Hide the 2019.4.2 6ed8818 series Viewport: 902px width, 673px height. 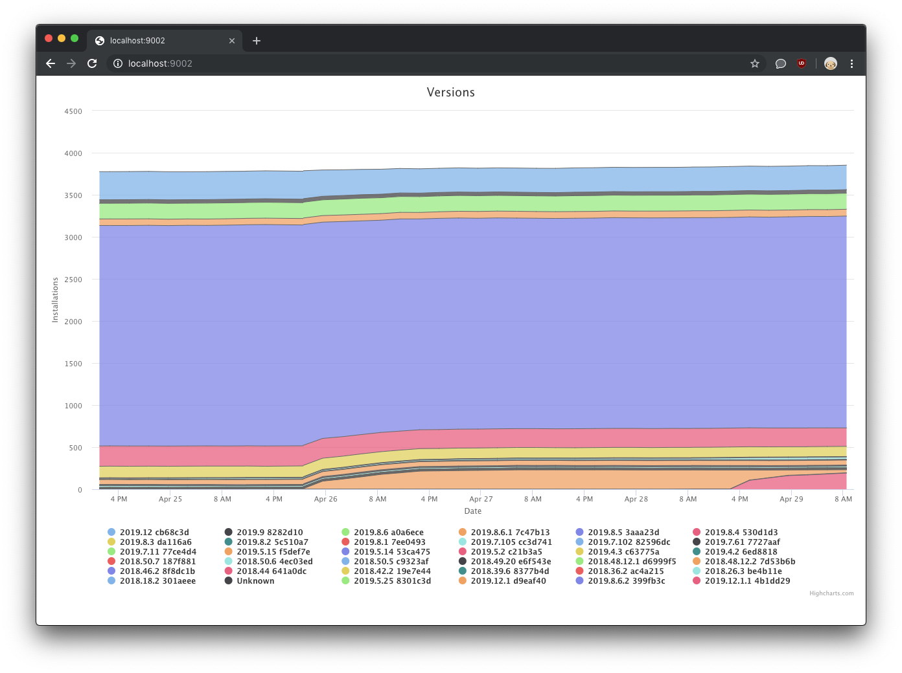click(x=735, y=552)
